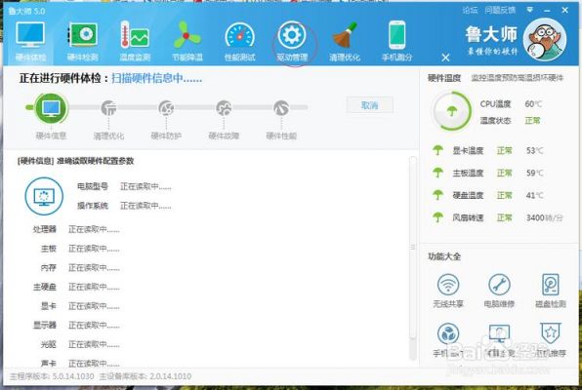The height and width of the screenshot is (390, 582).
Task: Click the white X beside 手机跑分
Action: pyautogui.click(x=446, y=58)
